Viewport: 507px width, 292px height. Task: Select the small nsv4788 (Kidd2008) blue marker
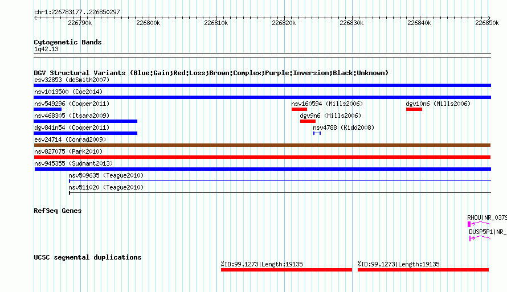pos(317,133)
